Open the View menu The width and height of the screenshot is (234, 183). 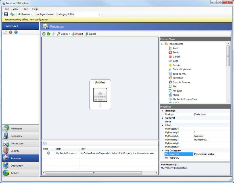pos(15,9)
